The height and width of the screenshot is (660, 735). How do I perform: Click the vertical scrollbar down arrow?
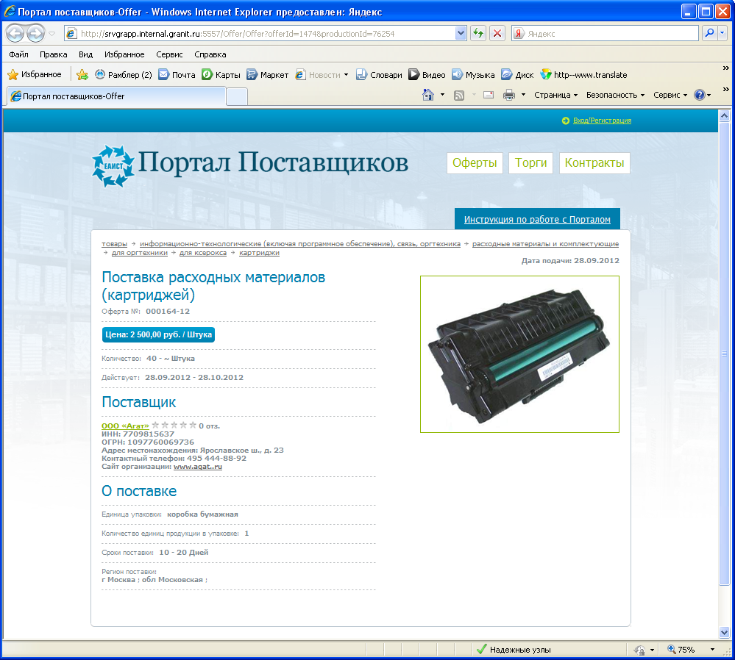point(724,632)
